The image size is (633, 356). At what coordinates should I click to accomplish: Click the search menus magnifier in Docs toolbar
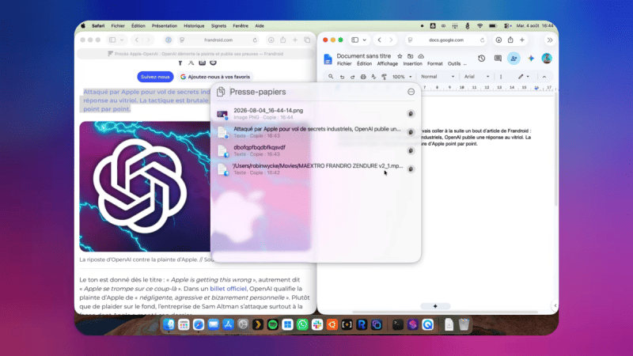click(331, 77)
